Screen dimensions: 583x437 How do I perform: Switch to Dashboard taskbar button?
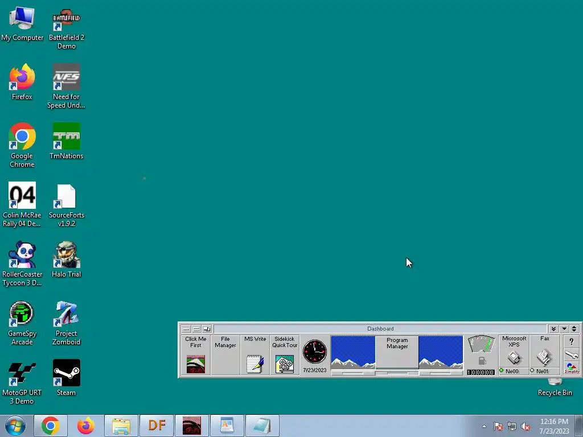click(192, 426)
